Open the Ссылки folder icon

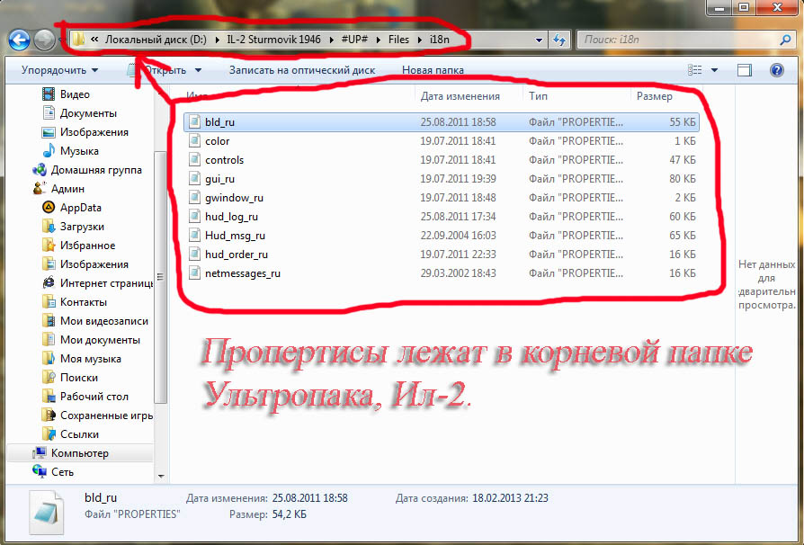click(49, 434)
